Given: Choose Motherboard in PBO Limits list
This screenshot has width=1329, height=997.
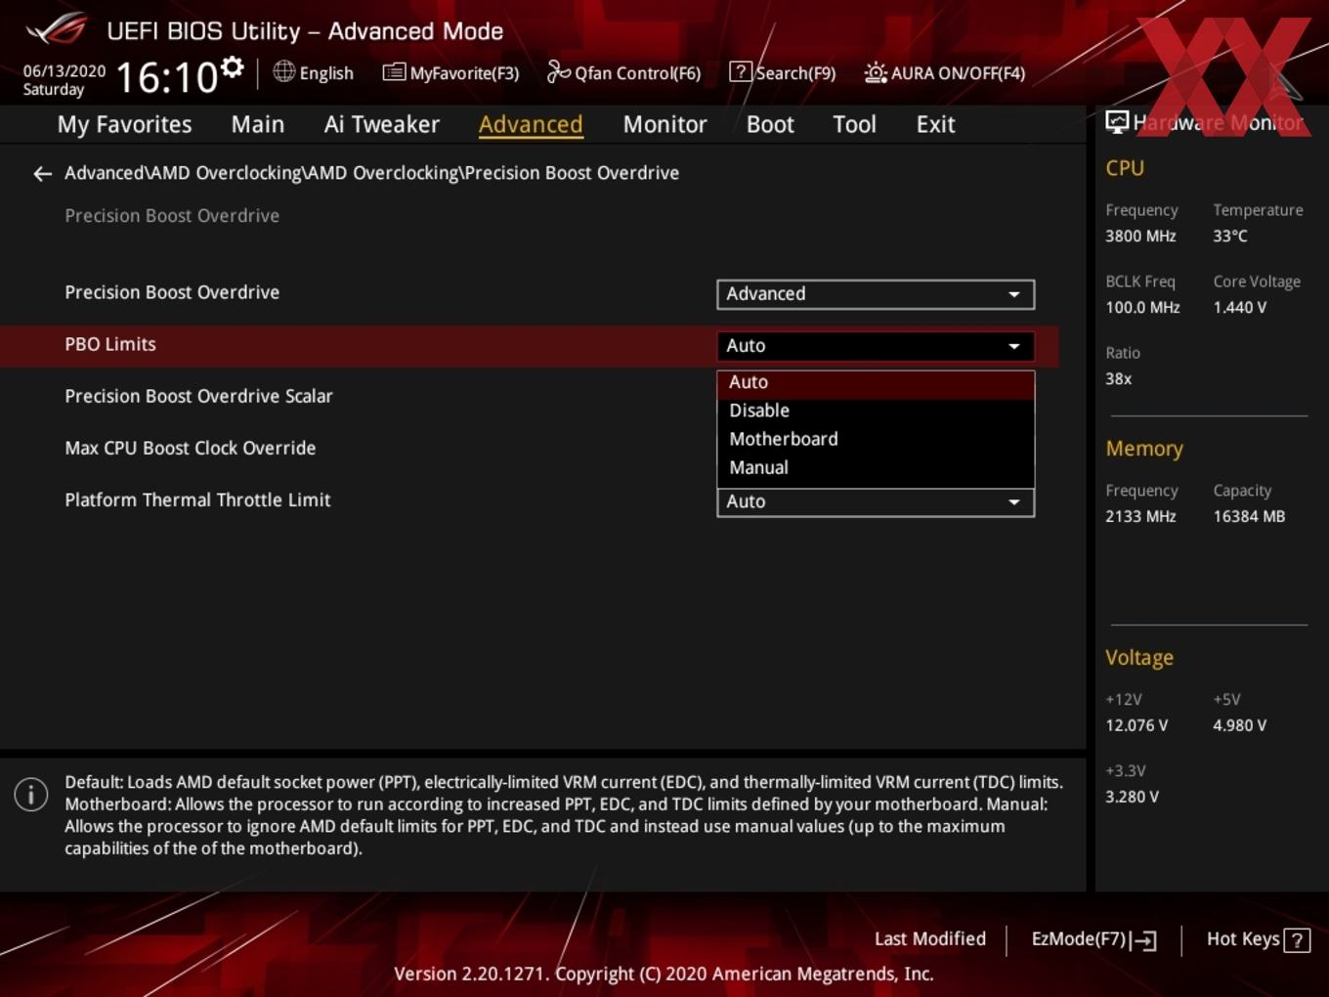Looking at the screenshot, I should point(876,439).
